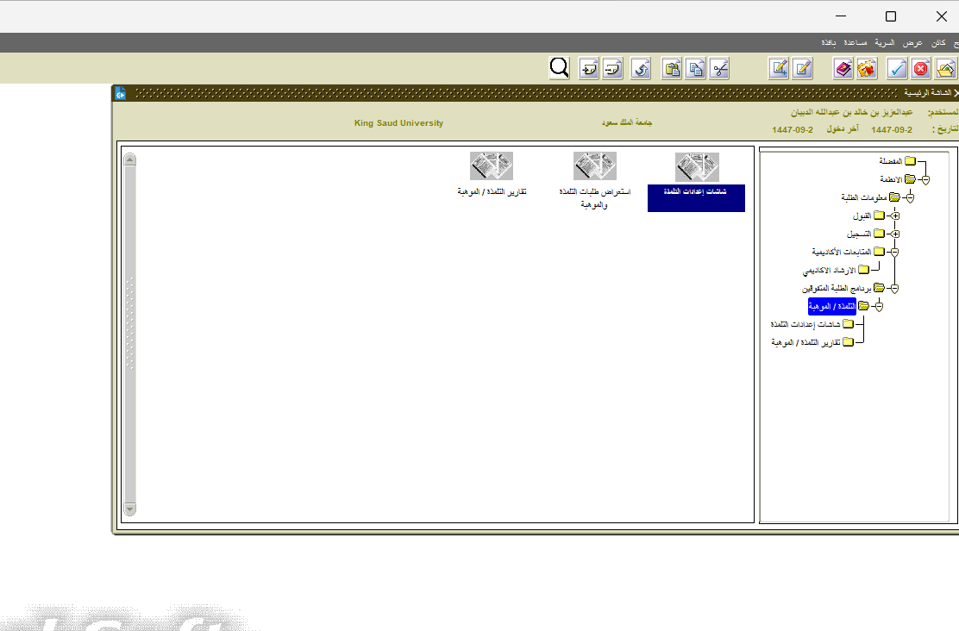
Task: Collapse the برنامج الطلبة المتفوقين tree node
Action: tap(894, 288)
